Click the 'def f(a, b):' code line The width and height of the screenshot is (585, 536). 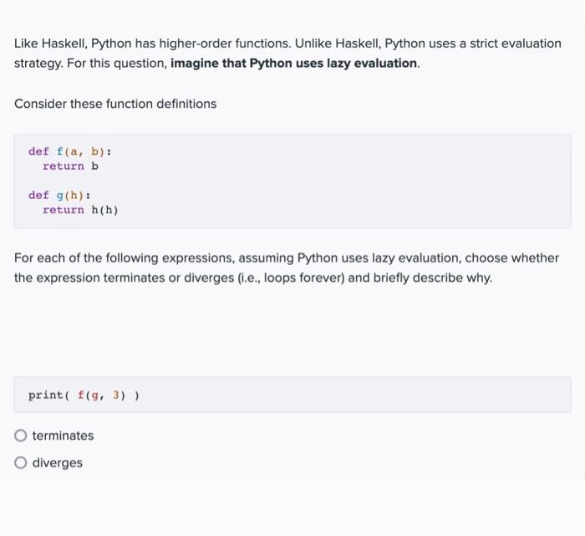(69, 151)
